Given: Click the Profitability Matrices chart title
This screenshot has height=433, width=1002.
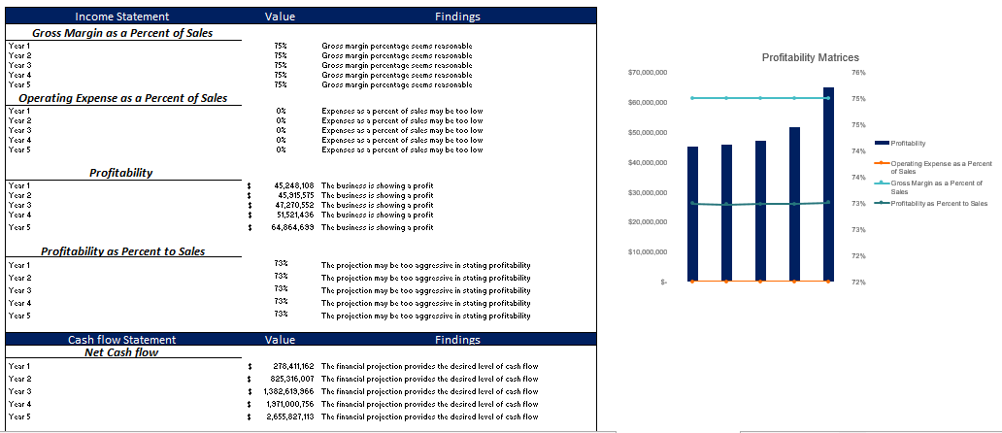Looking at the screenshot, I should (x=810, y=58).
